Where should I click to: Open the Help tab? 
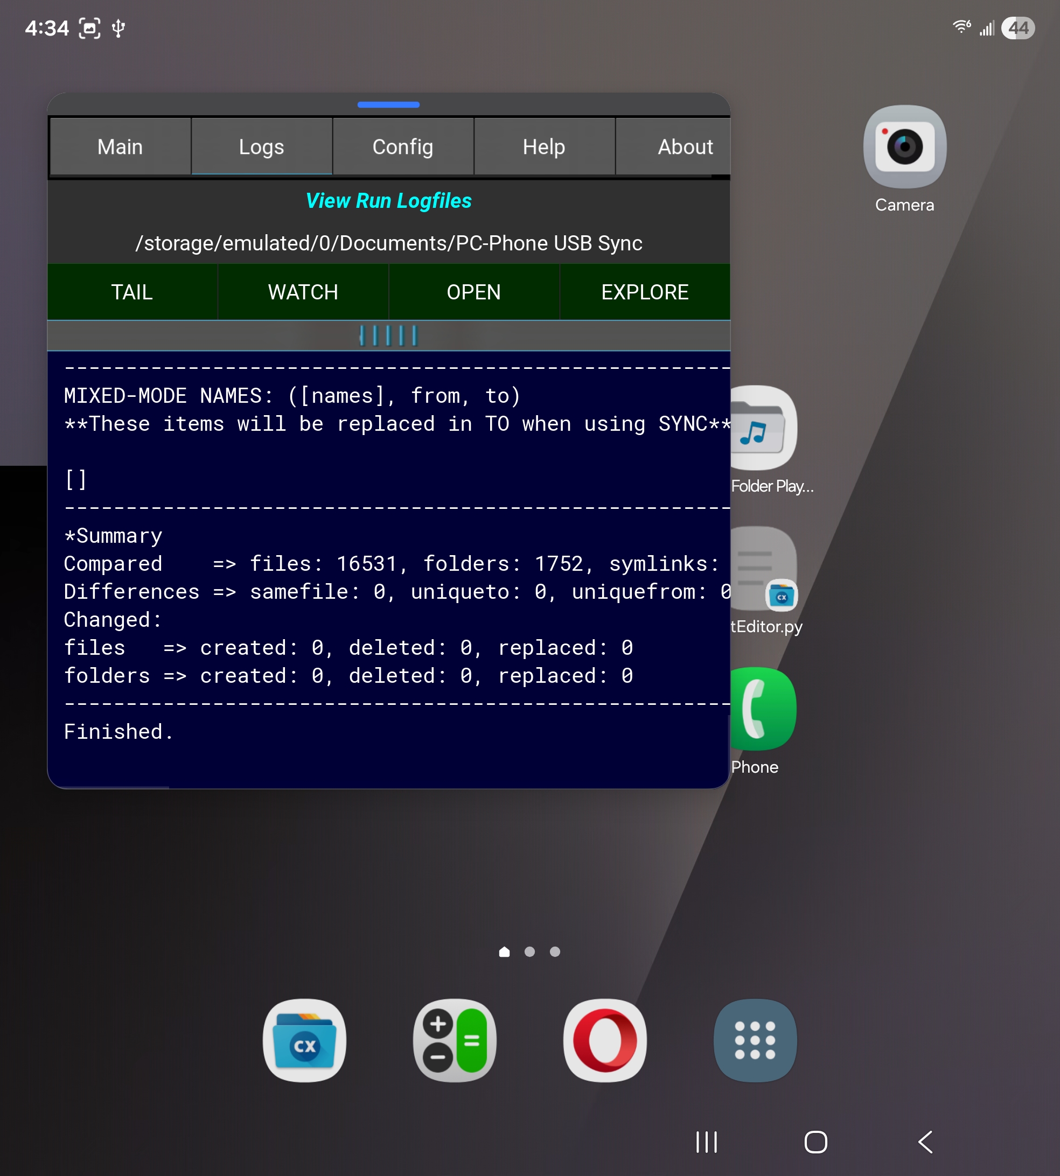(543, 146)
